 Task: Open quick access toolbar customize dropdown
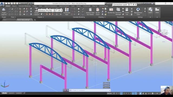click(x=33, y=4)
